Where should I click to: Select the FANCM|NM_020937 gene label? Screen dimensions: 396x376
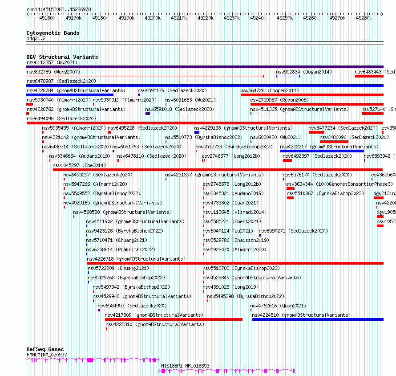point(47,355)
